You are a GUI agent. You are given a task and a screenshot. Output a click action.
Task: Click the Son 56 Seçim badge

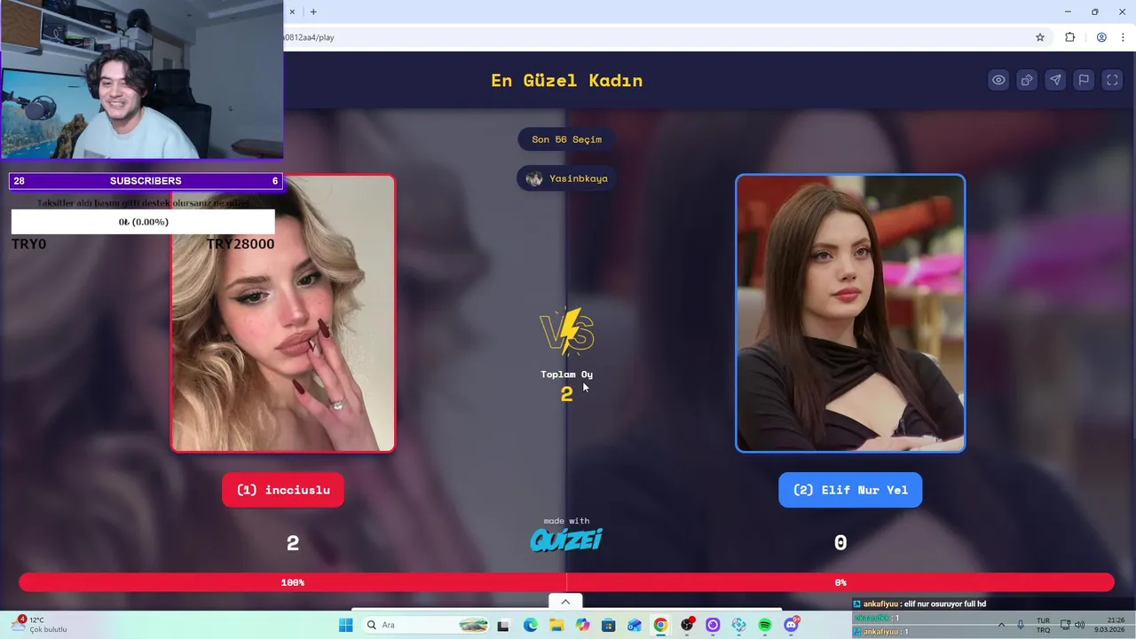(566, 139)
